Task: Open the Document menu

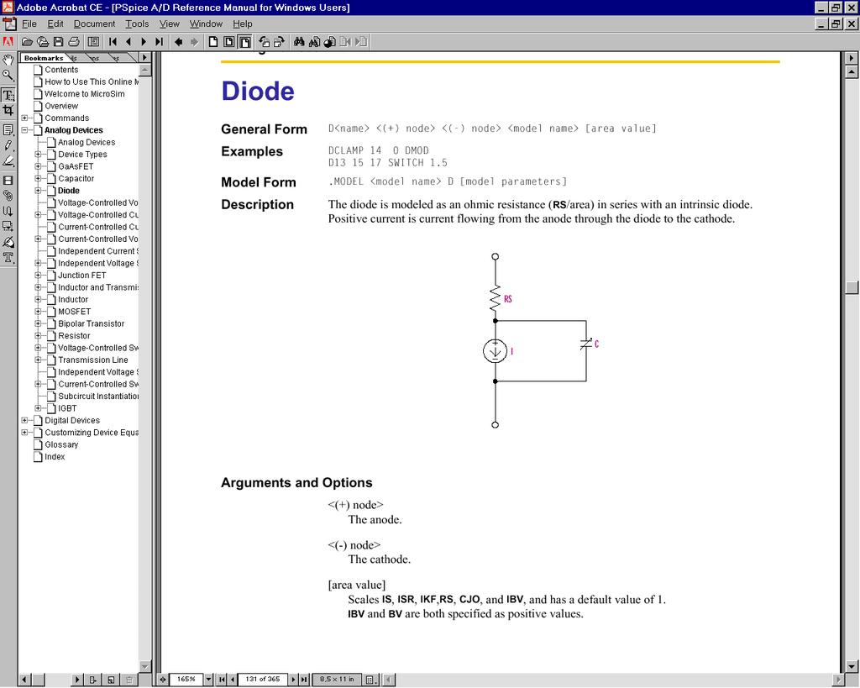Action: tap(94, 24)
